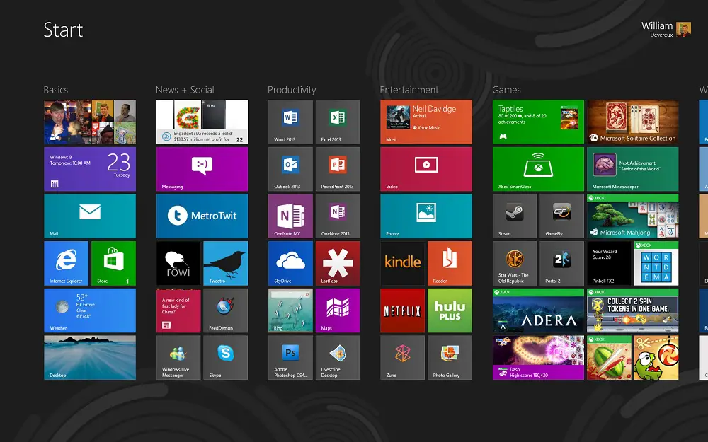Open the Taptiles achievements tile
This screenshot has height=442, width=708.
[538, 122]
